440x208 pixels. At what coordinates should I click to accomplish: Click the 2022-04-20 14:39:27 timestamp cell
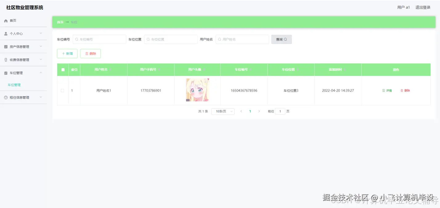(x=338, y=91)
